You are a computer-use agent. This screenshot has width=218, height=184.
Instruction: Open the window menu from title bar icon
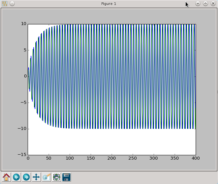(x=5, y=4)
